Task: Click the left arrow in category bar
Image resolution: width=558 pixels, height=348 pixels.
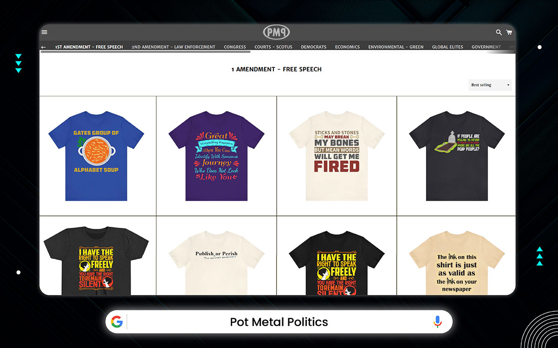Action: (43, 47)
